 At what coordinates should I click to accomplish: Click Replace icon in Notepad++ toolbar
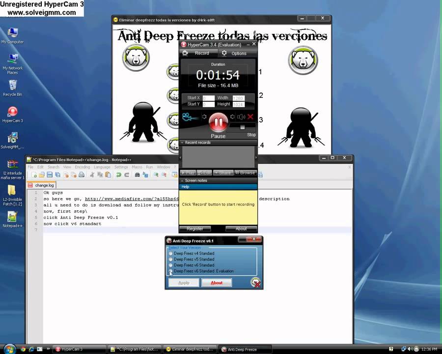pos(145,175)
